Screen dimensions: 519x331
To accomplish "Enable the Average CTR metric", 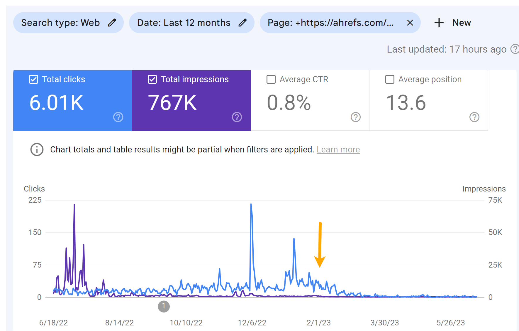I will [271, 79].
